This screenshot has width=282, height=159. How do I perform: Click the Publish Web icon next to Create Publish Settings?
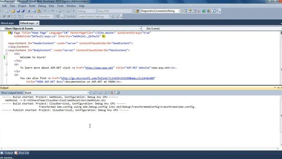pyautogui.click(x=113, y=17)
